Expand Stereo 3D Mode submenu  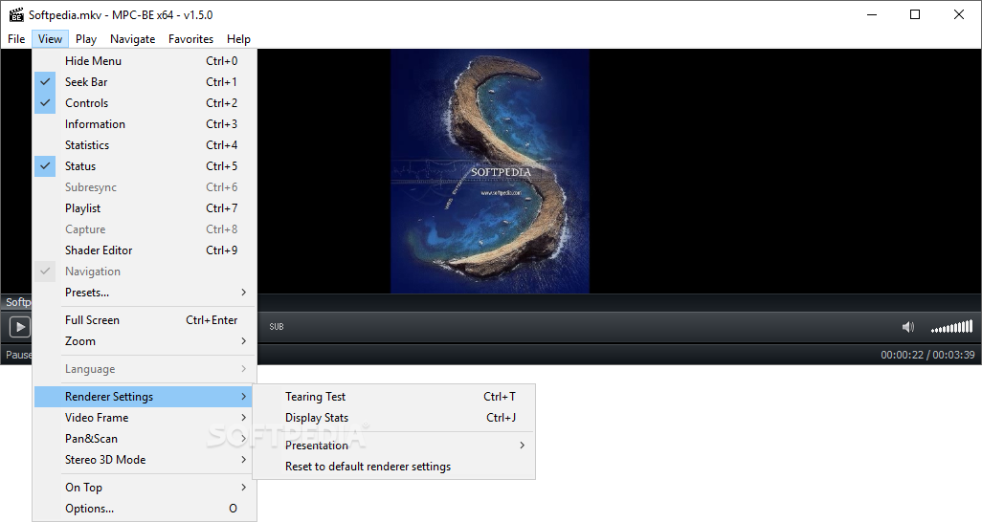pyautogui.click(x=145, y=460)
